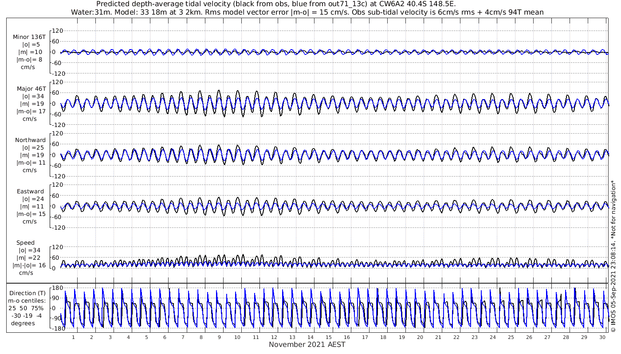Click '|m-o|= 11' in the Northward panel
Image resolution: width=621 pixels, height=354 pixels.
[31, 163]
